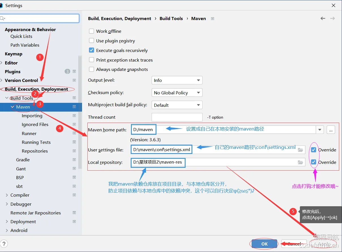This screenshot has width=342, height=252.
Task: Open the Checksum policy dropdown
Action: tap(177, 93)
